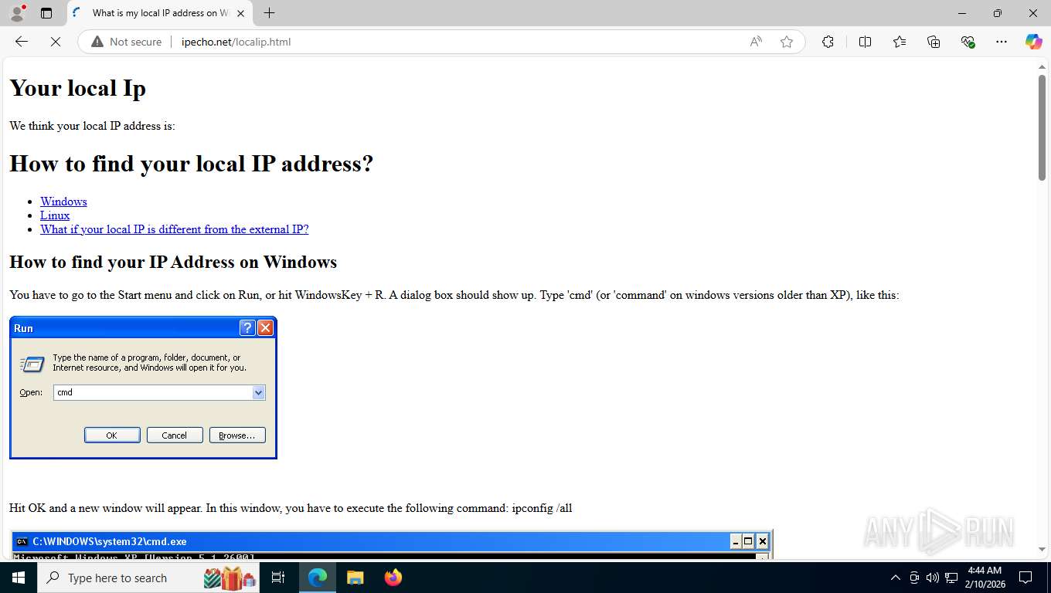Image resolution: width=1051 pixels, height=593 pixels.
Task: Click 'How to find your local IP address?' heading
Action: [x=191, y=164]
